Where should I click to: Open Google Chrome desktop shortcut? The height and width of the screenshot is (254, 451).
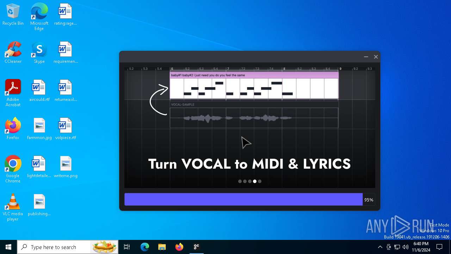pos(13,169)
